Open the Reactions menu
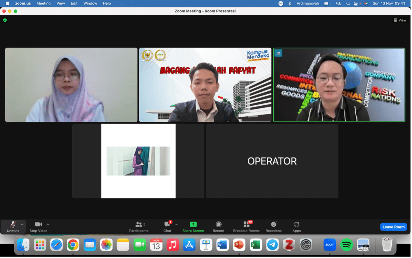 pos(273,227)
